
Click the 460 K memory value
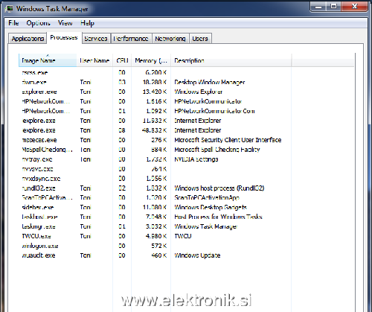tap(159, 255)
